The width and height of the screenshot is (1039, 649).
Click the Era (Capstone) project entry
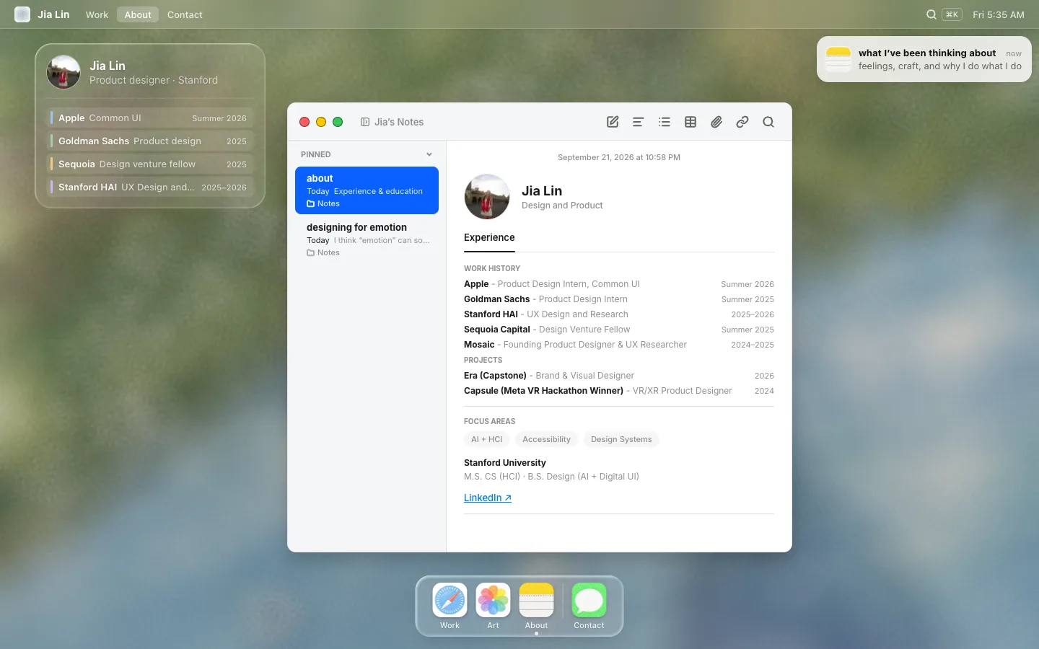click(619, 376)
